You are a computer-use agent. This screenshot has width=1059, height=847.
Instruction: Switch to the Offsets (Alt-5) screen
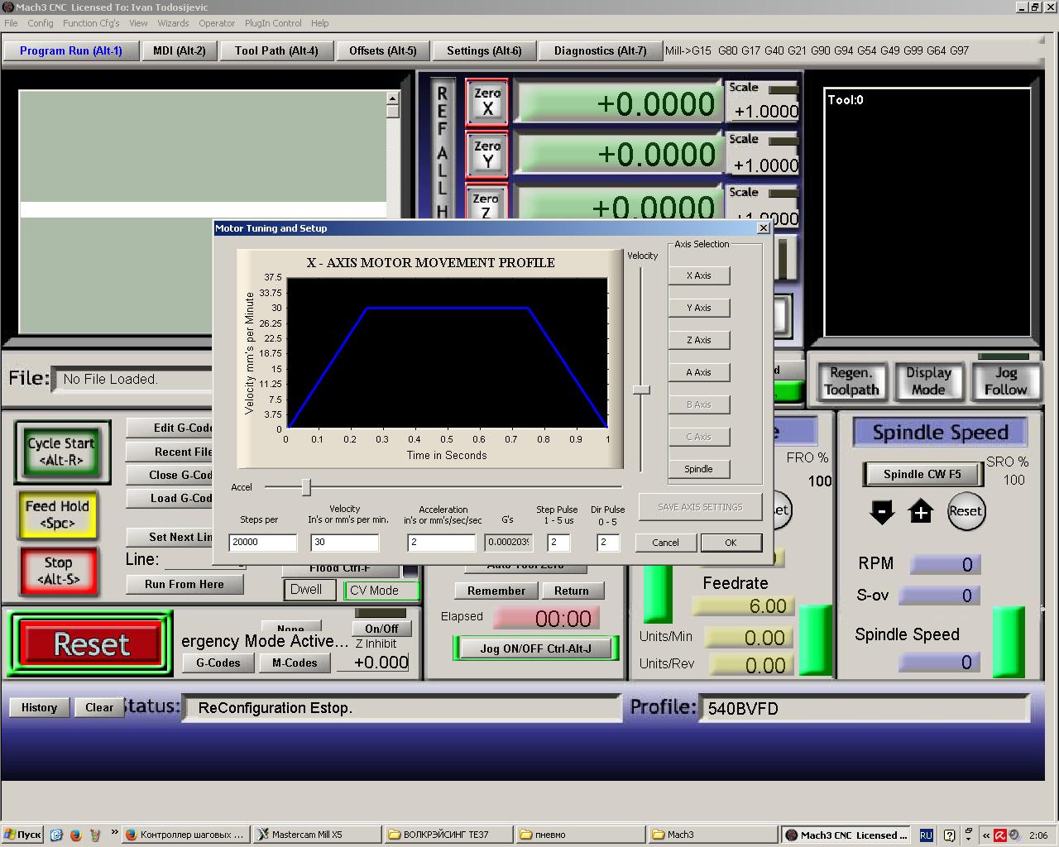tap(383, 50)
